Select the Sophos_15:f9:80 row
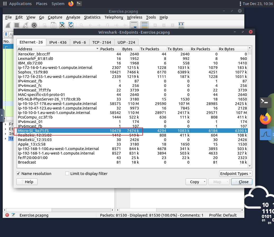This screenshot has height=237, width=274. click(x=132, y=72)
